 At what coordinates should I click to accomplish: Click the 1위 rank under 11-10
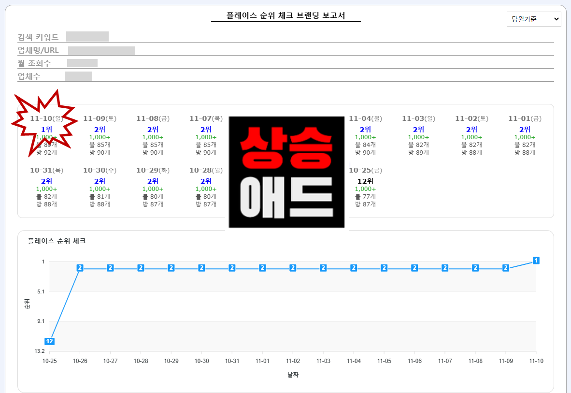click(x=46, y=130)
